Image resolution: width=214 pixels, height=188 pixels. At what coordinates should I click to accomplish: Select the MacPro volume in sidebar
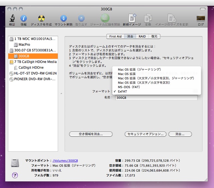pyautogui.click(x=24, y=44)
